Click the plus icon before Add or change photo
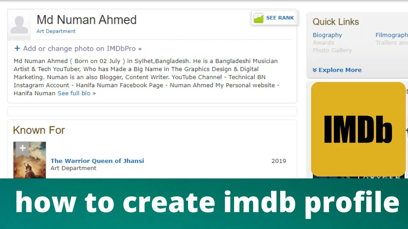The image size is (408, 229). pos(17,48)
